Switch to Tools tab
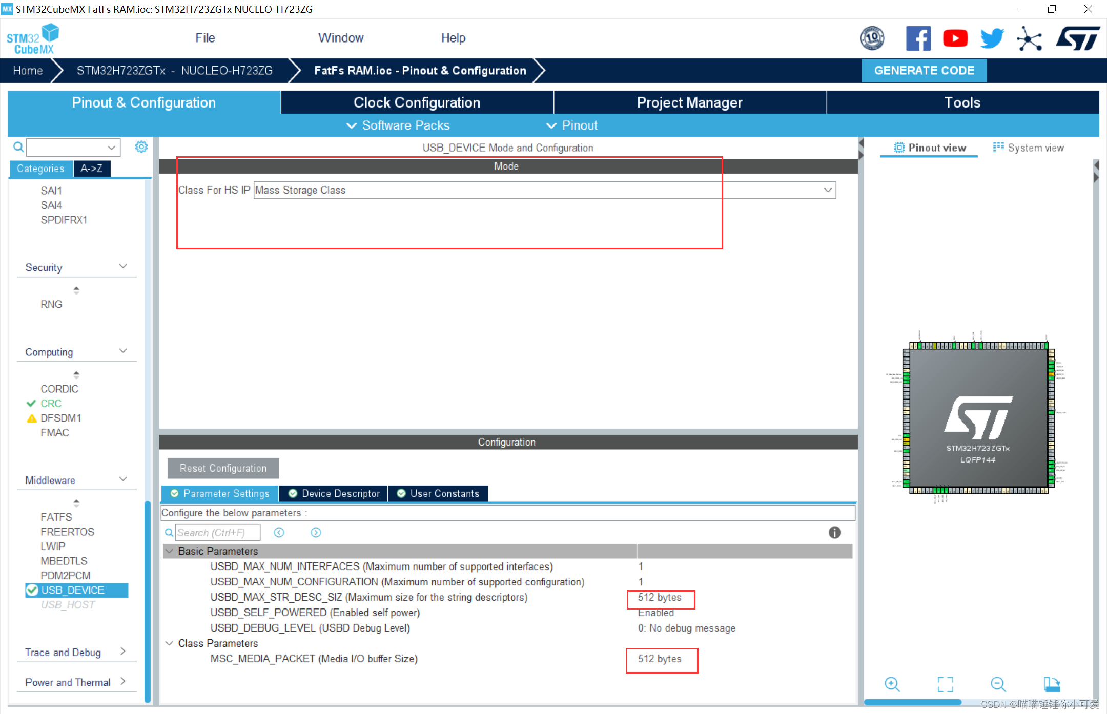The height and width of the screenshot is (714, 1107). (x=962, y=102)
